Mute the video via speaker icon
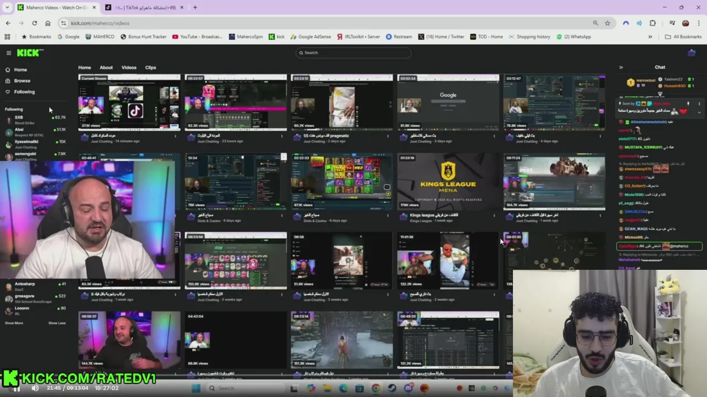707x397 pixels. click(35, 388)
